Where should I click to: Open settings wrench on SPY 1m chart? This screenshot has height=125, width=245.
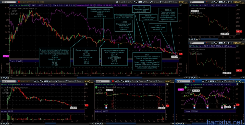(x=217, y=43)
